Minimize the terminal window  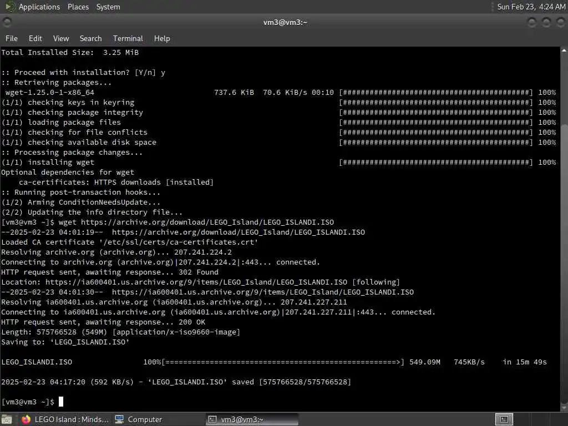(x=532, y=22)
